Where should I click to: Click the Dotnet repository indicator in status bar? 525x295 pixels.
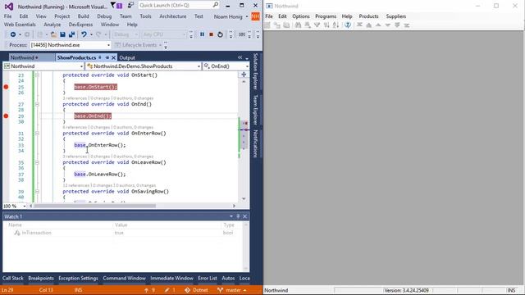tap(197, 290)
